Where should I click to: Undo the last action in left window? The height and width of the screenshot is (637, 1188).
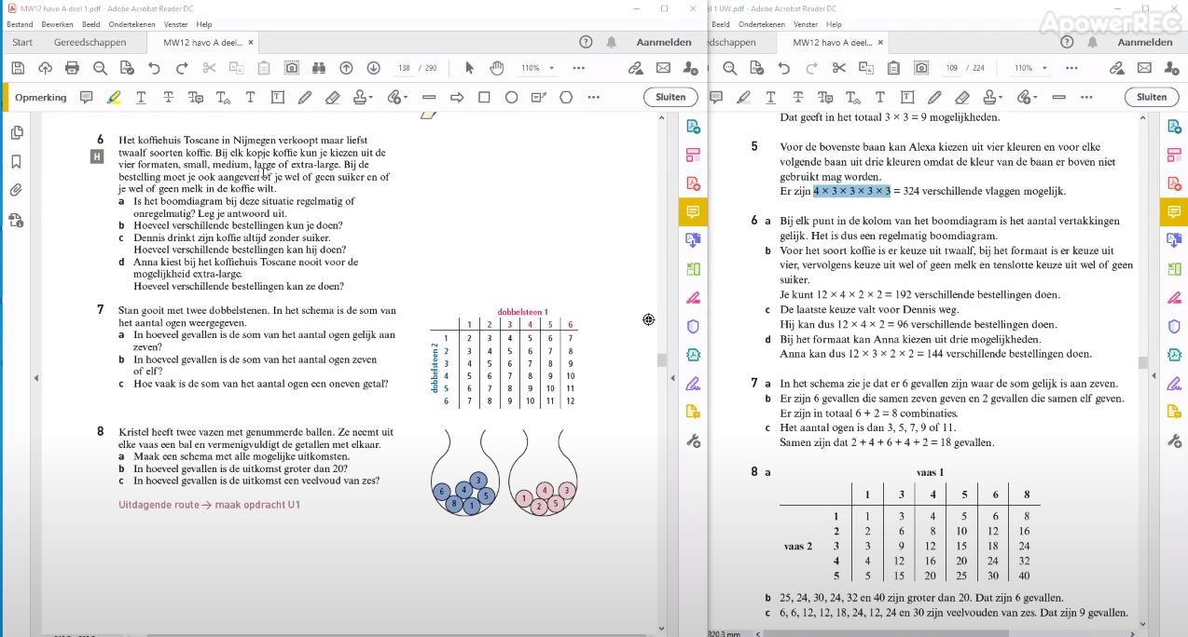[155, 68]
